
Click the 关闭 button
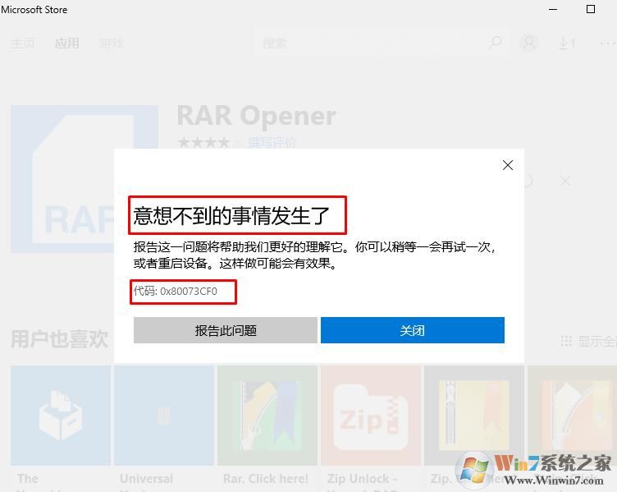[413, 330]
